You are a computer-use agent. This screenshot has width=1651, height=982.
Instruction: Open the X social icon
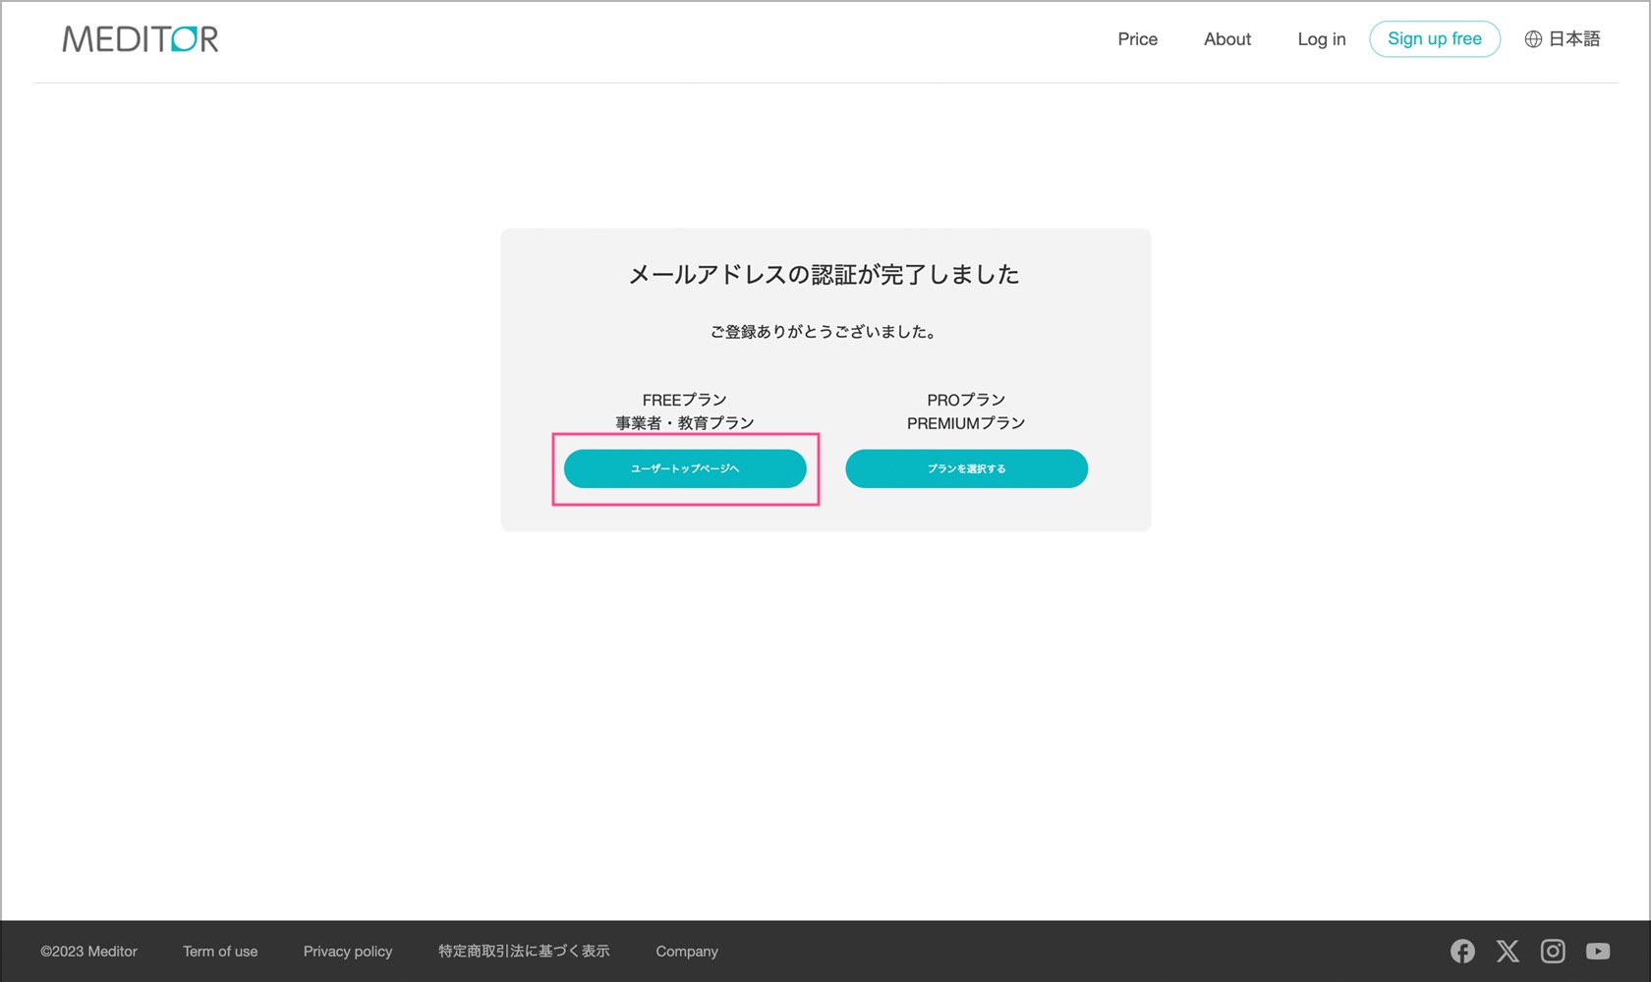[x=1508, y=951]
